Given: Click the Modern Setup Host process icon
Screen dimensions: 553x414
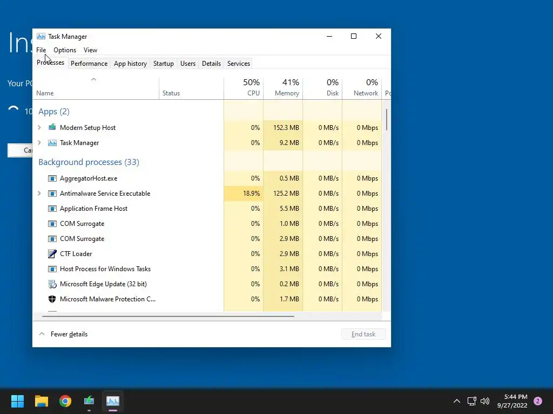Looking at the screenshot, I should click(52, 127).
